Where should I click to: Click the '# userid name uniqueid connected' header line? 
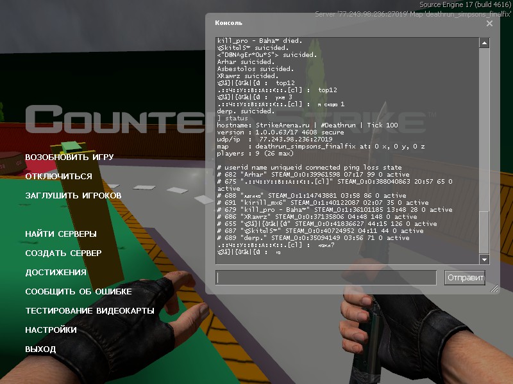(x=310, y=168)
